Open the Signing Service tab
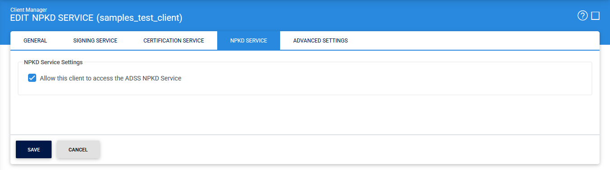Viewport: 610px width, 170px height. (x=95, y=41)
